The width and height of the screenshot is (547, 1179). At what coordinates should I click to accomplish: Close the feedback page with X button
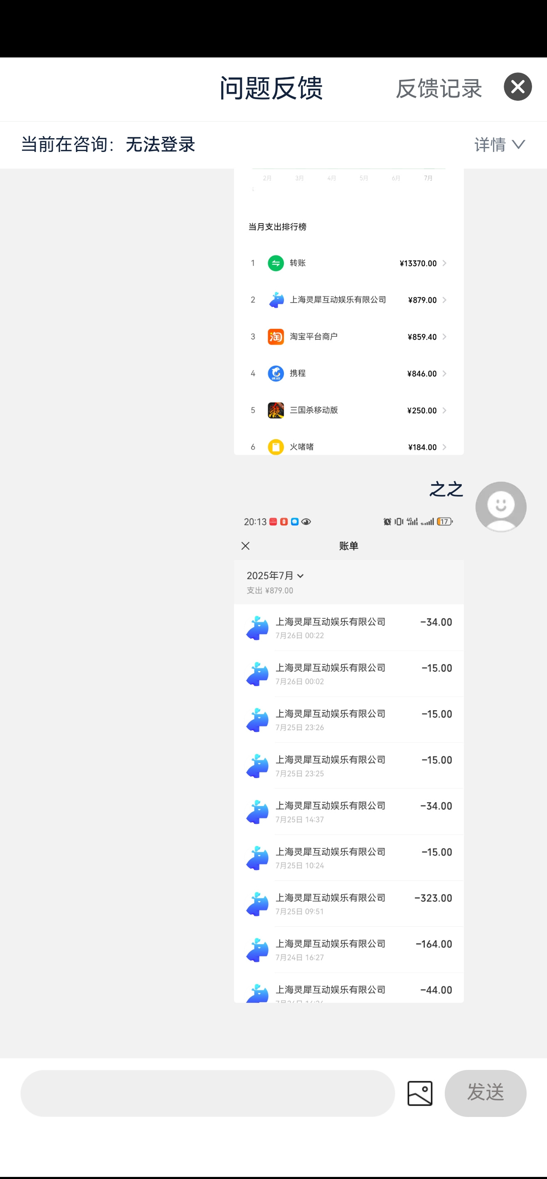[x=517, y=87]
